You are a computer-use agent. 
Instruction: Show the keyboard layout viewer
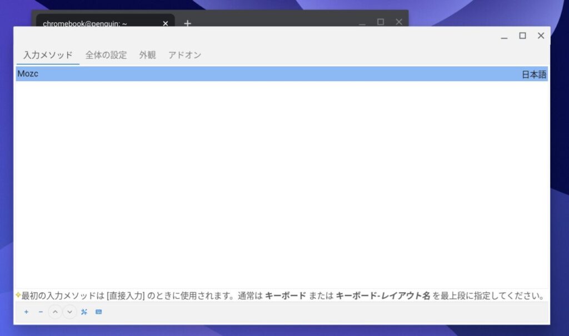[98, 312]
